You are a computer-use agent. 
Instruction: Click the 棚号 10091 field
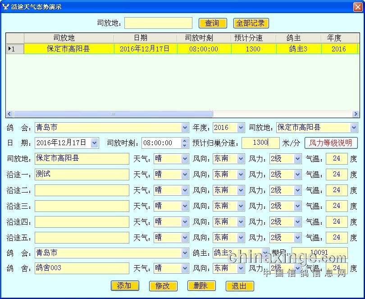point(319,253)
